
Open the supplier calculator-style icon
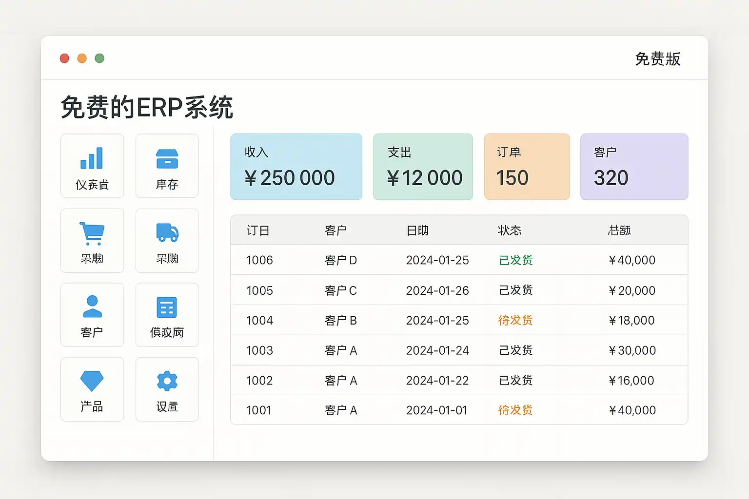coord(167,307)
